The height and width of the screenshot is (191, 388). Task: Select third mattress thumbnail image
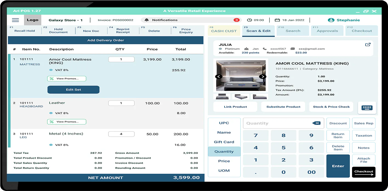259,96
